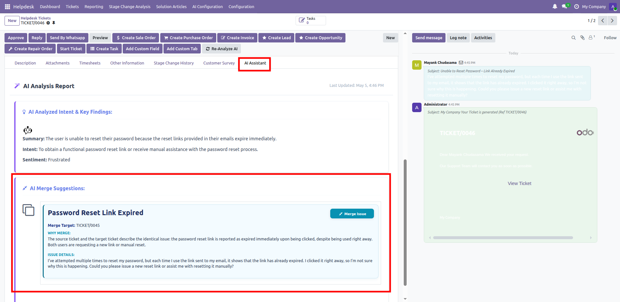This screenshot has height=302, width=620.
Task: Open the Dashboard menu
Action: click(x=50, y=6)
